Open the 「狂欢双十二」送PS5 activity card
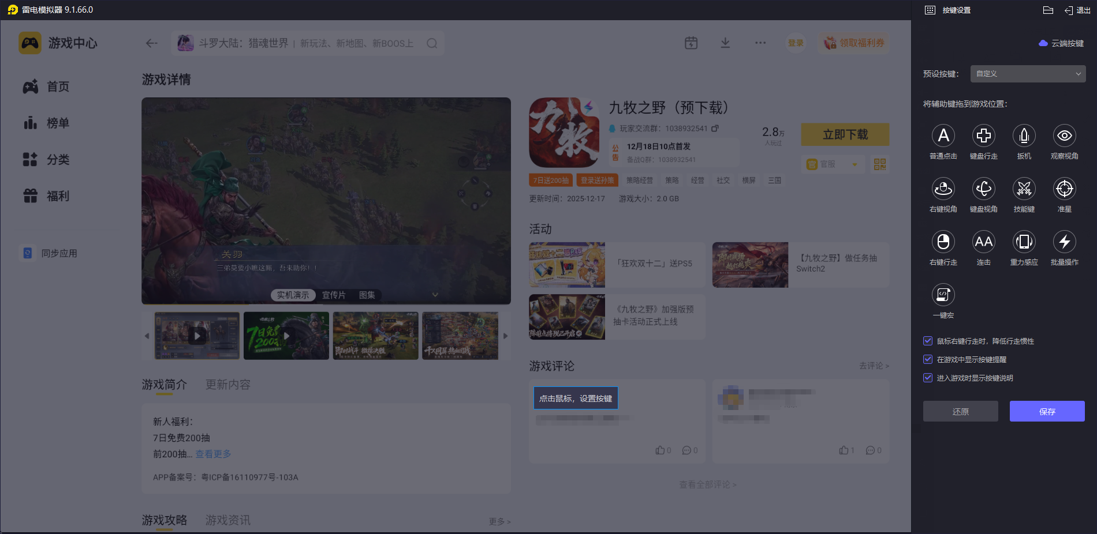This screenshot has width=1097, height=534. coord(617,265)
